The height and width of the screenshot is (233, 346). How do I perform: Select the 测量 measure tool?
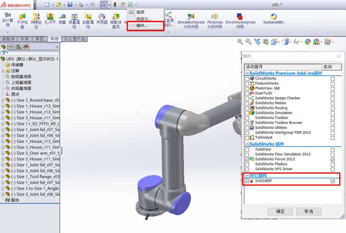62,19
